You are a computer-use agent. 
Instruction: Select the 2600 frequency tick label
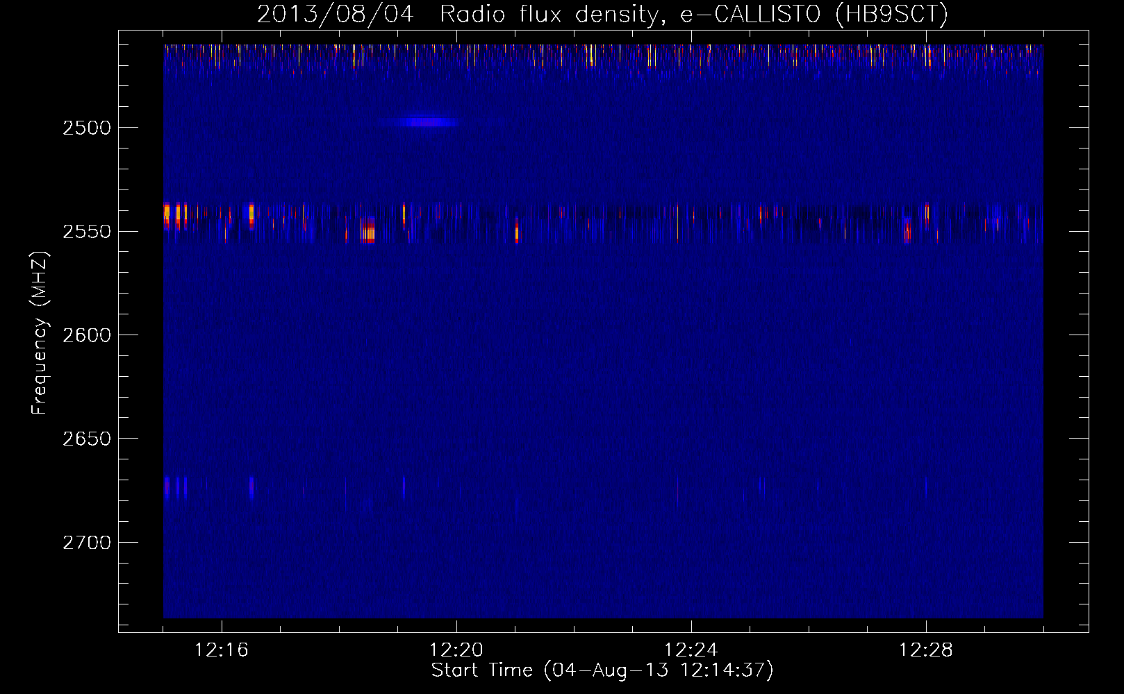pyautogui.click(x=87, y=335)
